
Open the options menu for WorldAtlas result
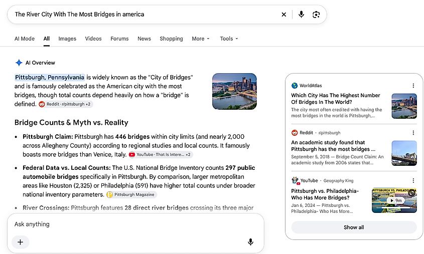413,86
